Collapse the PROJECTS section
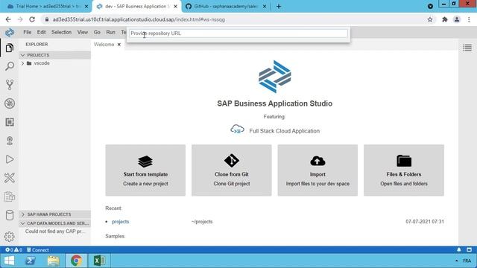This screenshot has height=268, width=477. click(54, 55)
